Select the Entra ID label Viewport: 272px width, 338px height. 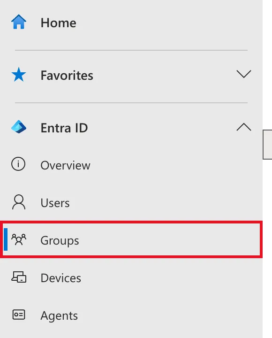64,128
